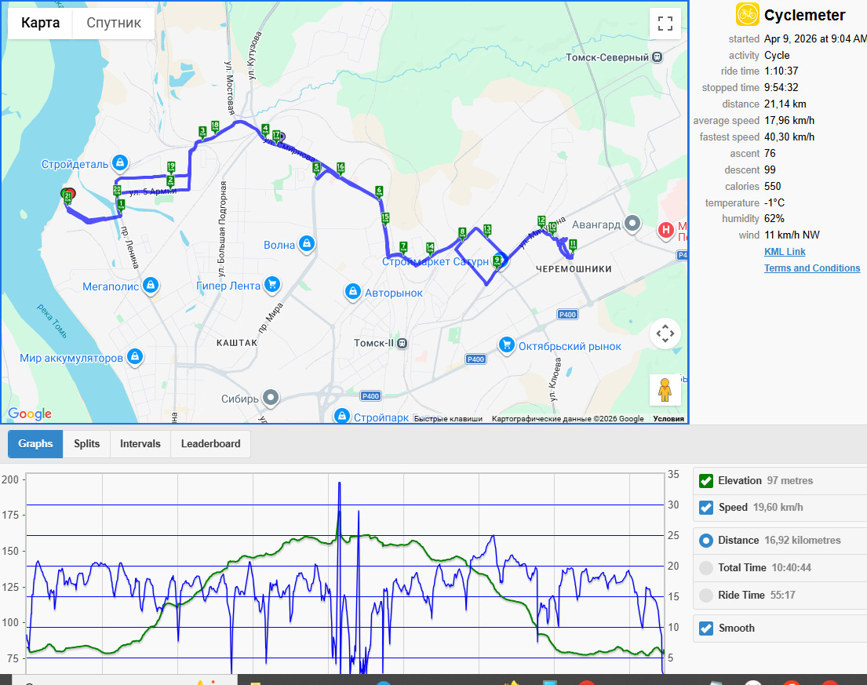This screenshot has height=685, width=867.
Task: Open the Leaderboard tab
Action: pos(210,444)
